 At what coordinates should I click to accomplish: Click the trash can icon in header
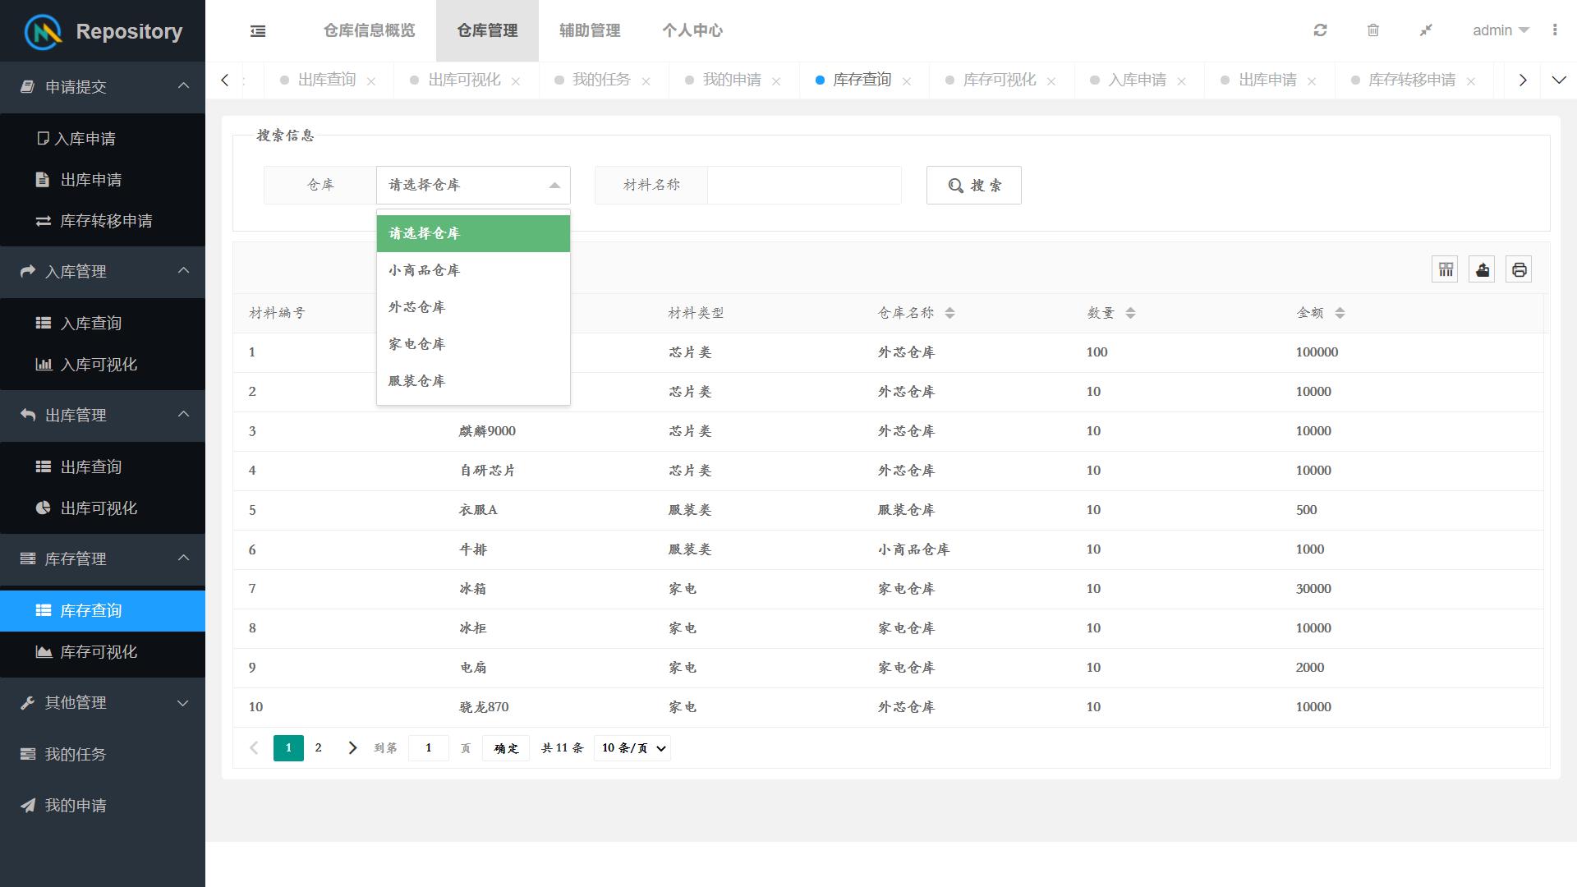pyautogui.click(x=1372, y=30)
